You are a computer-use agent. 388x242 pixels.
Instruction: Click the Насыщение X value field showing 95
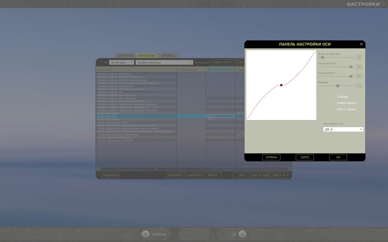pos(359,67)
